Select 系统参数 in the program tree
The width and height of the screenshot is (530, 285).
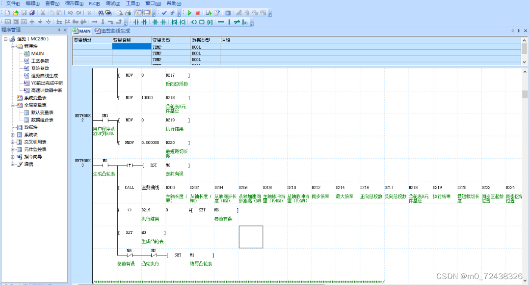[40, 68]
